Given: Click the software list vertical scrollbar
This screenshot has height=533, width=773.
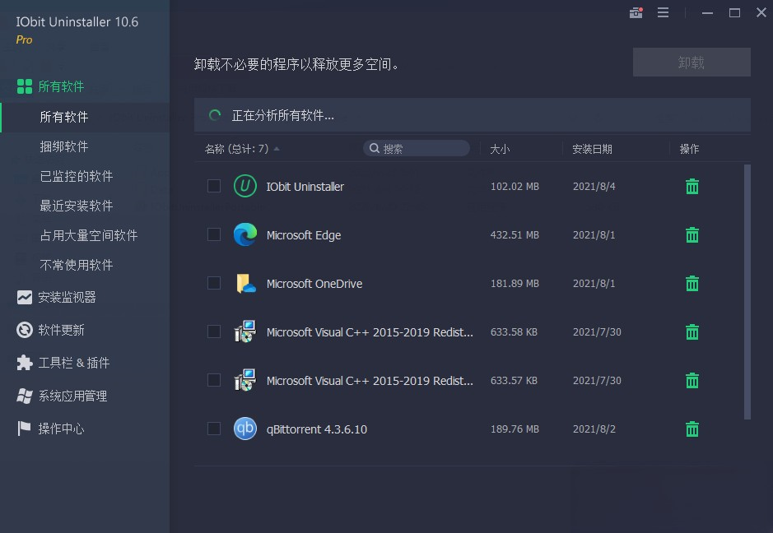Looking at the screenshot, I should (x=747, y=292).
